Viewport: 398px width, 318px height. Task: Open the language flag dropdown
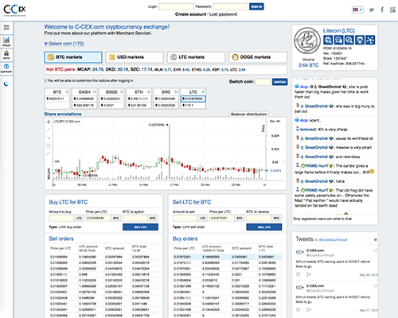click(x=357, y=10)
